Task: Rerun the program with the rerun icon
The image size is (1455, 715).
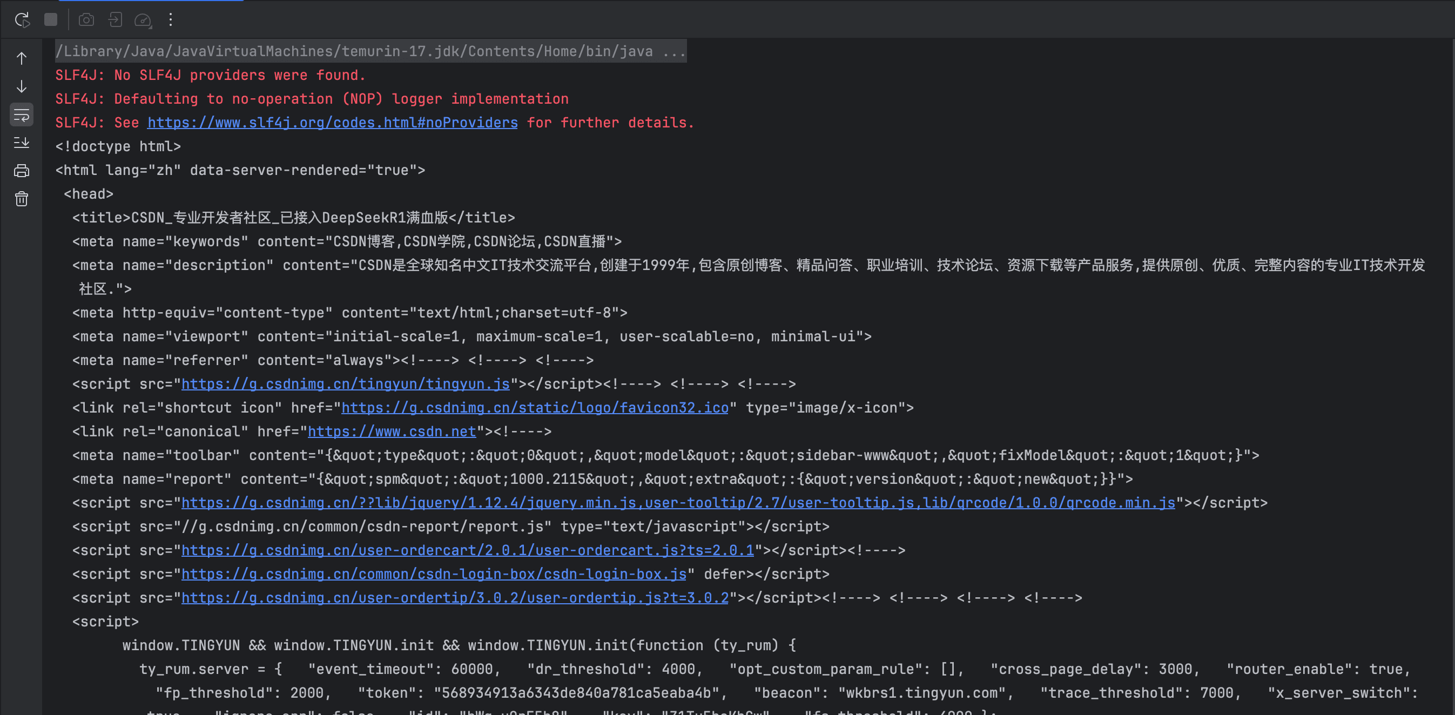Action: point(22,20)
